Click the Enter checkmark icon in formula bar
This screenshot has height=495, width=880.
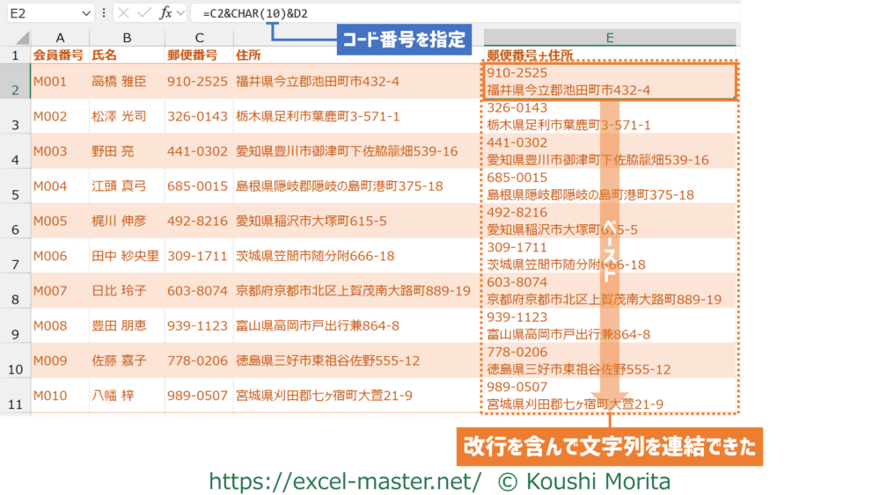143,13
